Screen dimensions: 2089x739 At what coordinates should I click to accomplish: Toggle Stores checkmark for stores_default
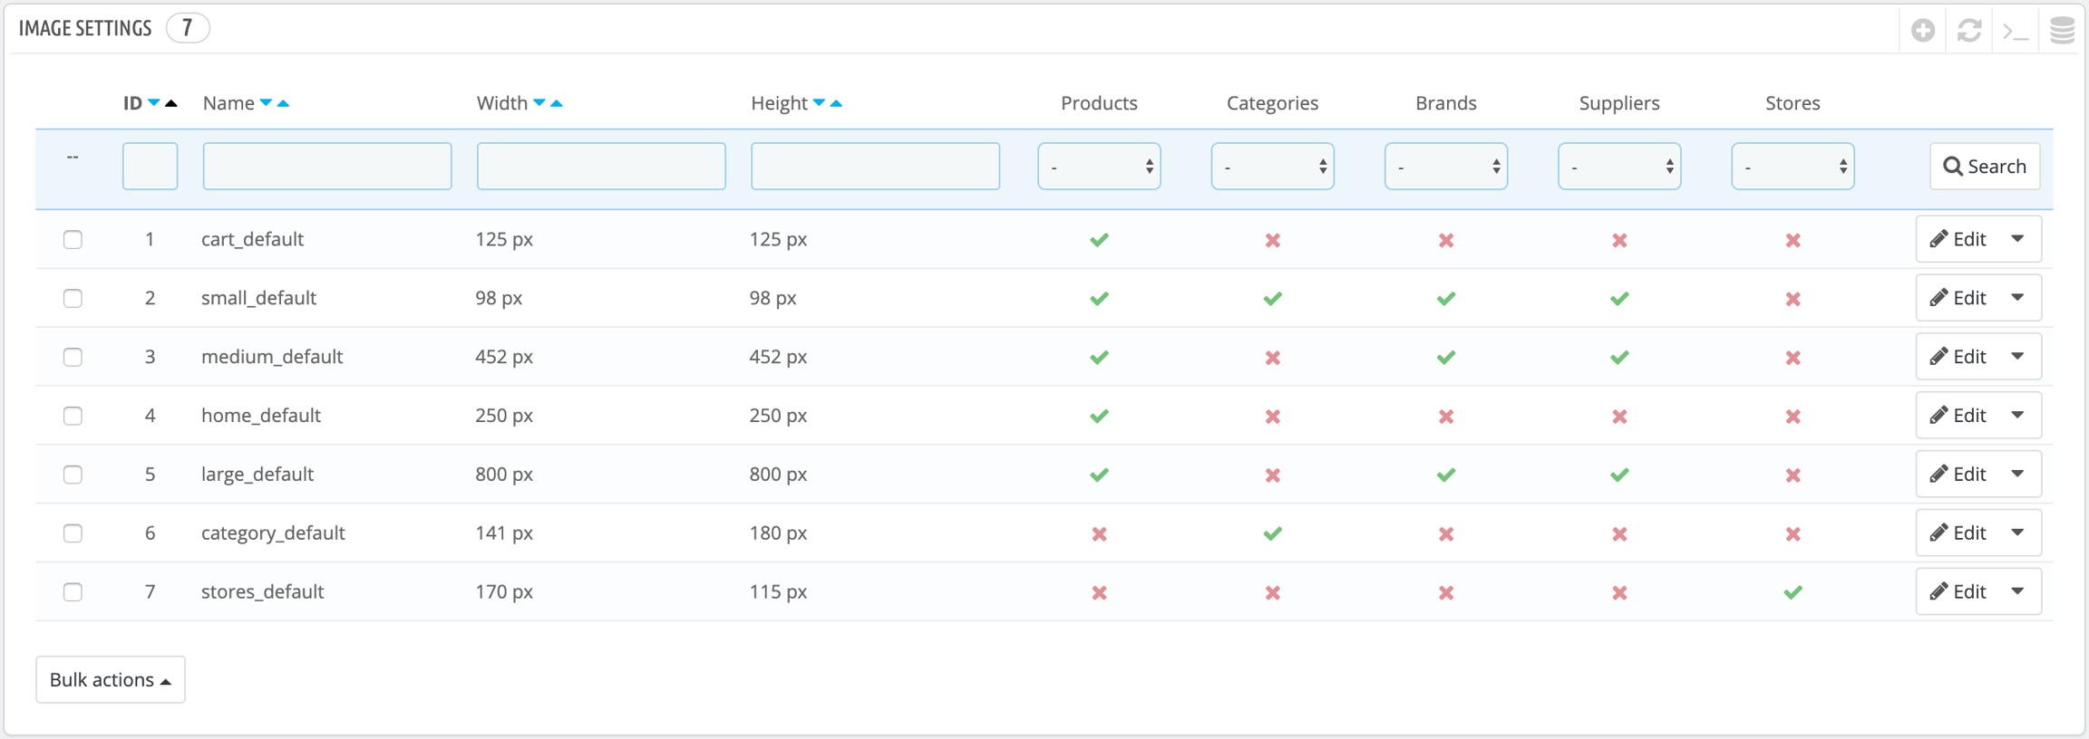click(x=1793, y=592)
